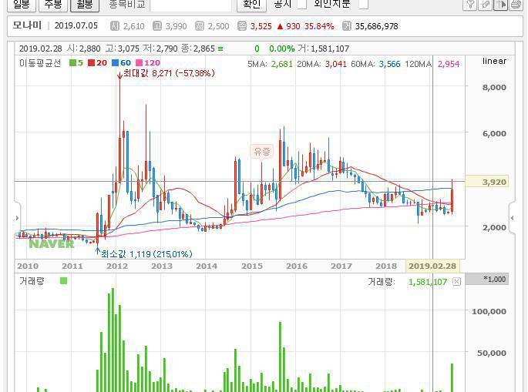Click the 종목비교 stock comparison input field
This screenshot has width=528, height=392.
pyautogui.click(x=191, y=5)
